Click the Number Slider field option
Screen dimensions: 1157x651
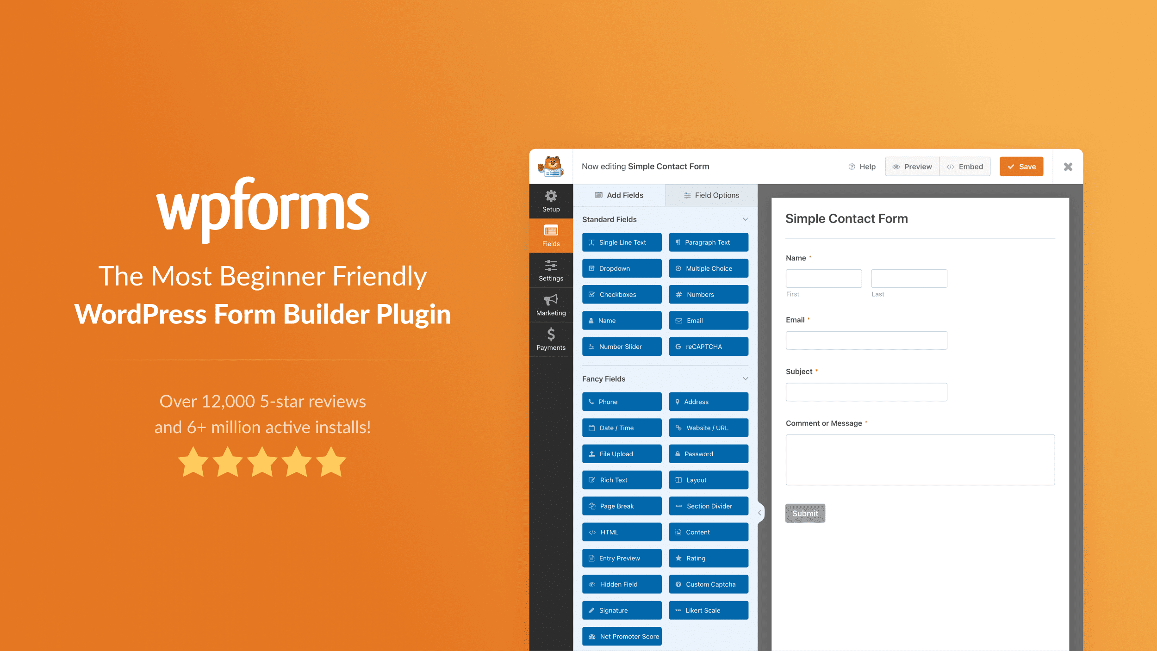(622, 346)
